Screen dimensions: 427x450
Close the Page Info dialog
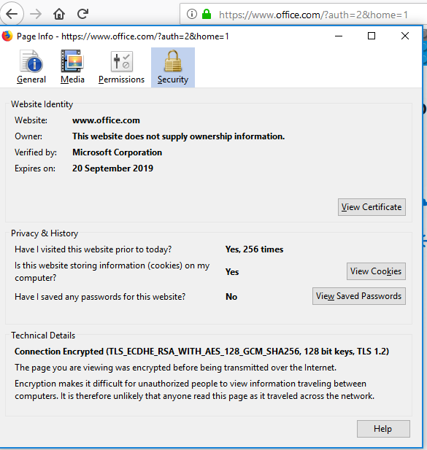pyautogui.click(x=405, y=36)
